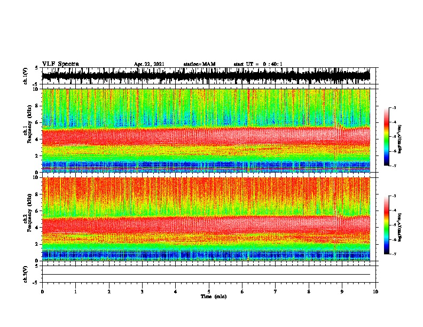Click the time axis tick label "3"
The width and height of the screenshot is (423, 327).
[142, 292]
